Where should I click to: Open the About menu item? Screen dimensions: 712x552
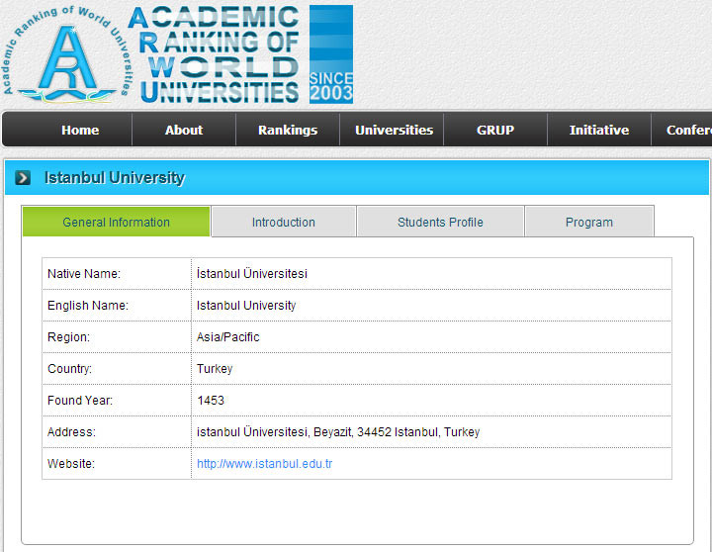pyautogui.click(x=184, y=130)
